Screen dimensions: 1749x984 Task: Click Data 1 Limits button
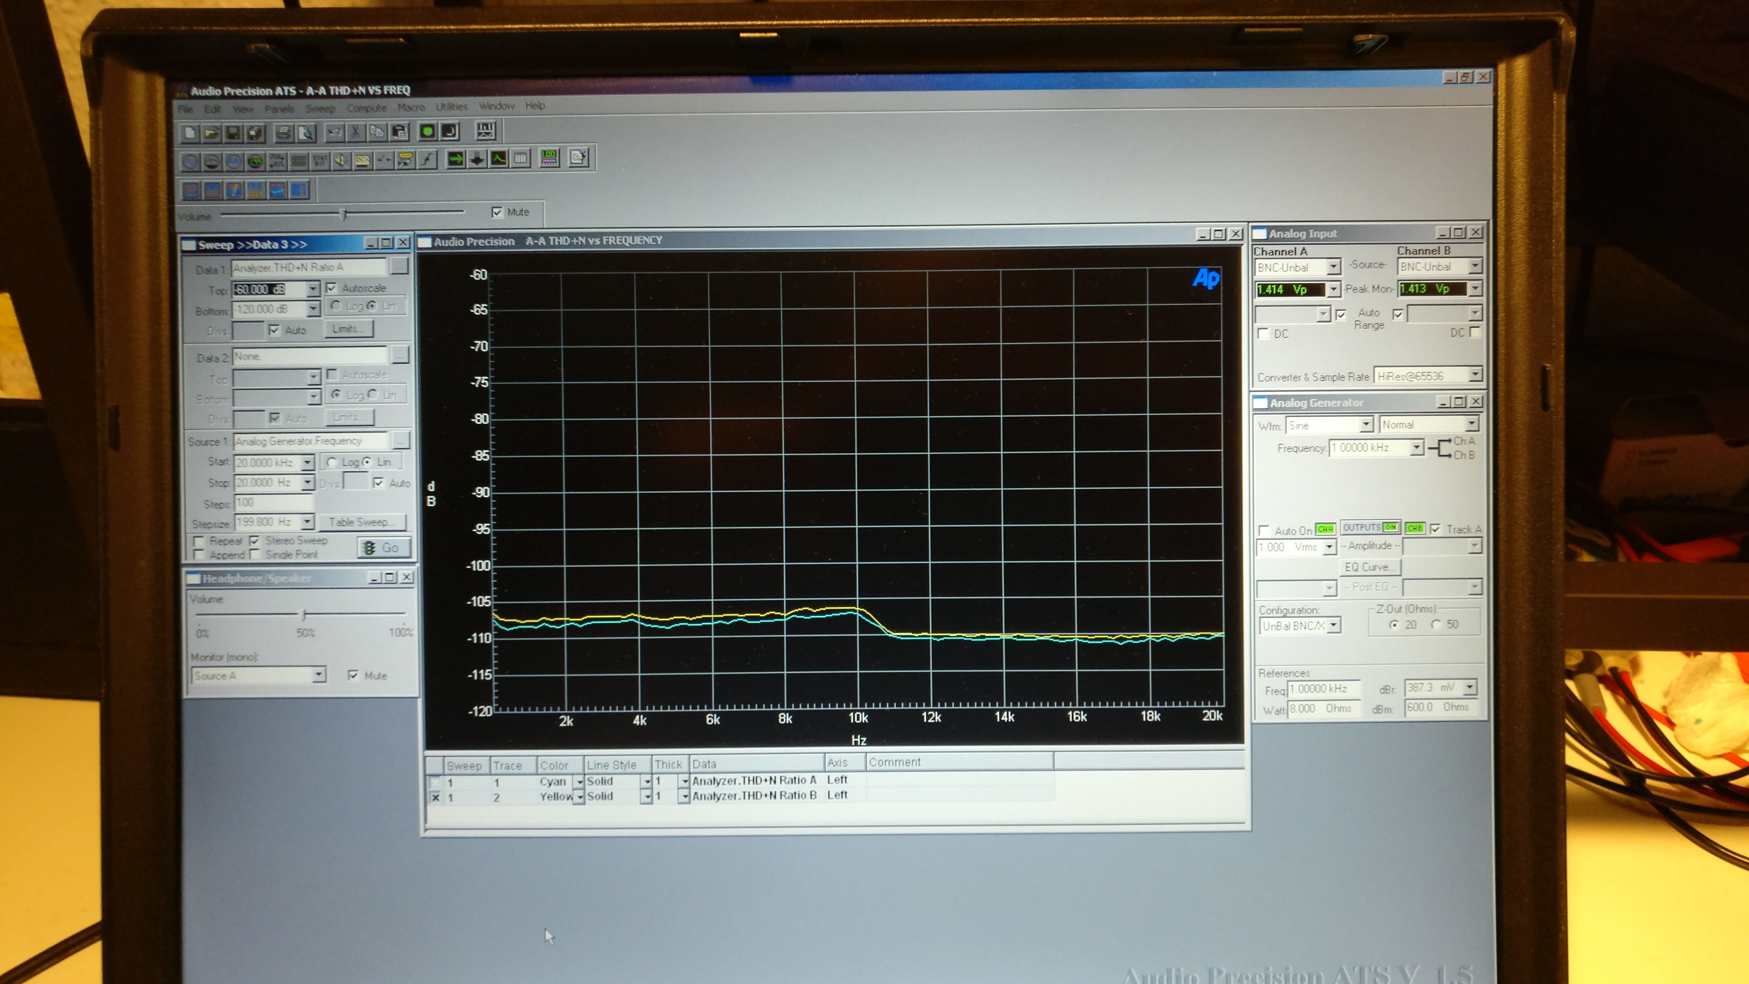349,330
